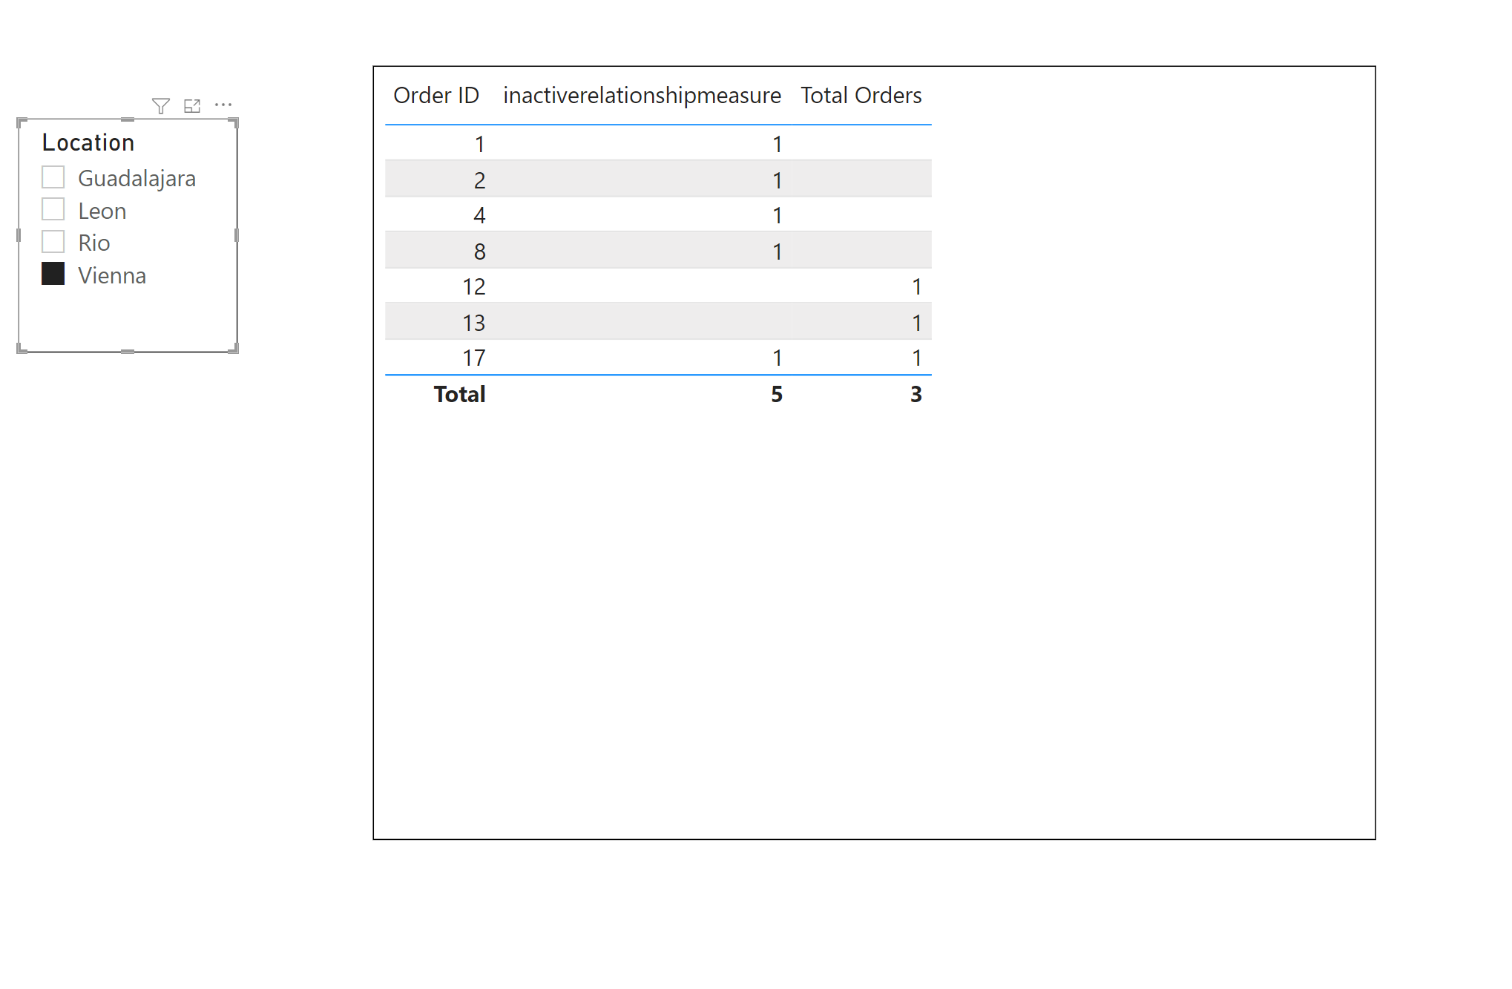Select Order ID 1 cell
This screenshot has width=1512, height=989.
pos(480,144)
